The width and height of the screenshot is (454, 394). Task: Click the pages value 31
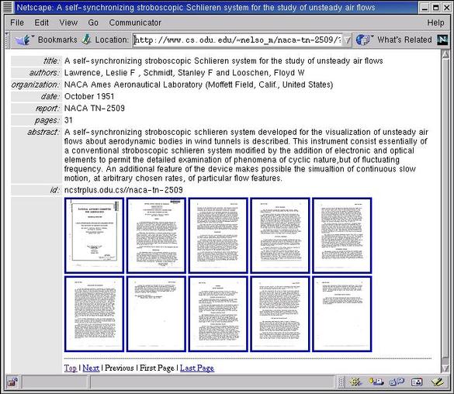[68, 120]
